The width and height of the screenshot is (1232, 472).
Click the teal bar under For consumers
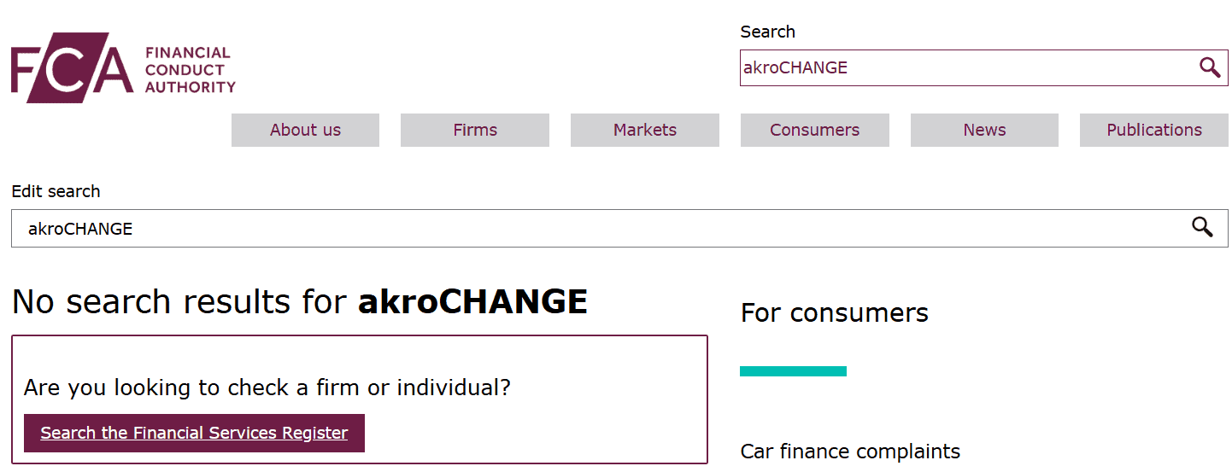[793, 371]
